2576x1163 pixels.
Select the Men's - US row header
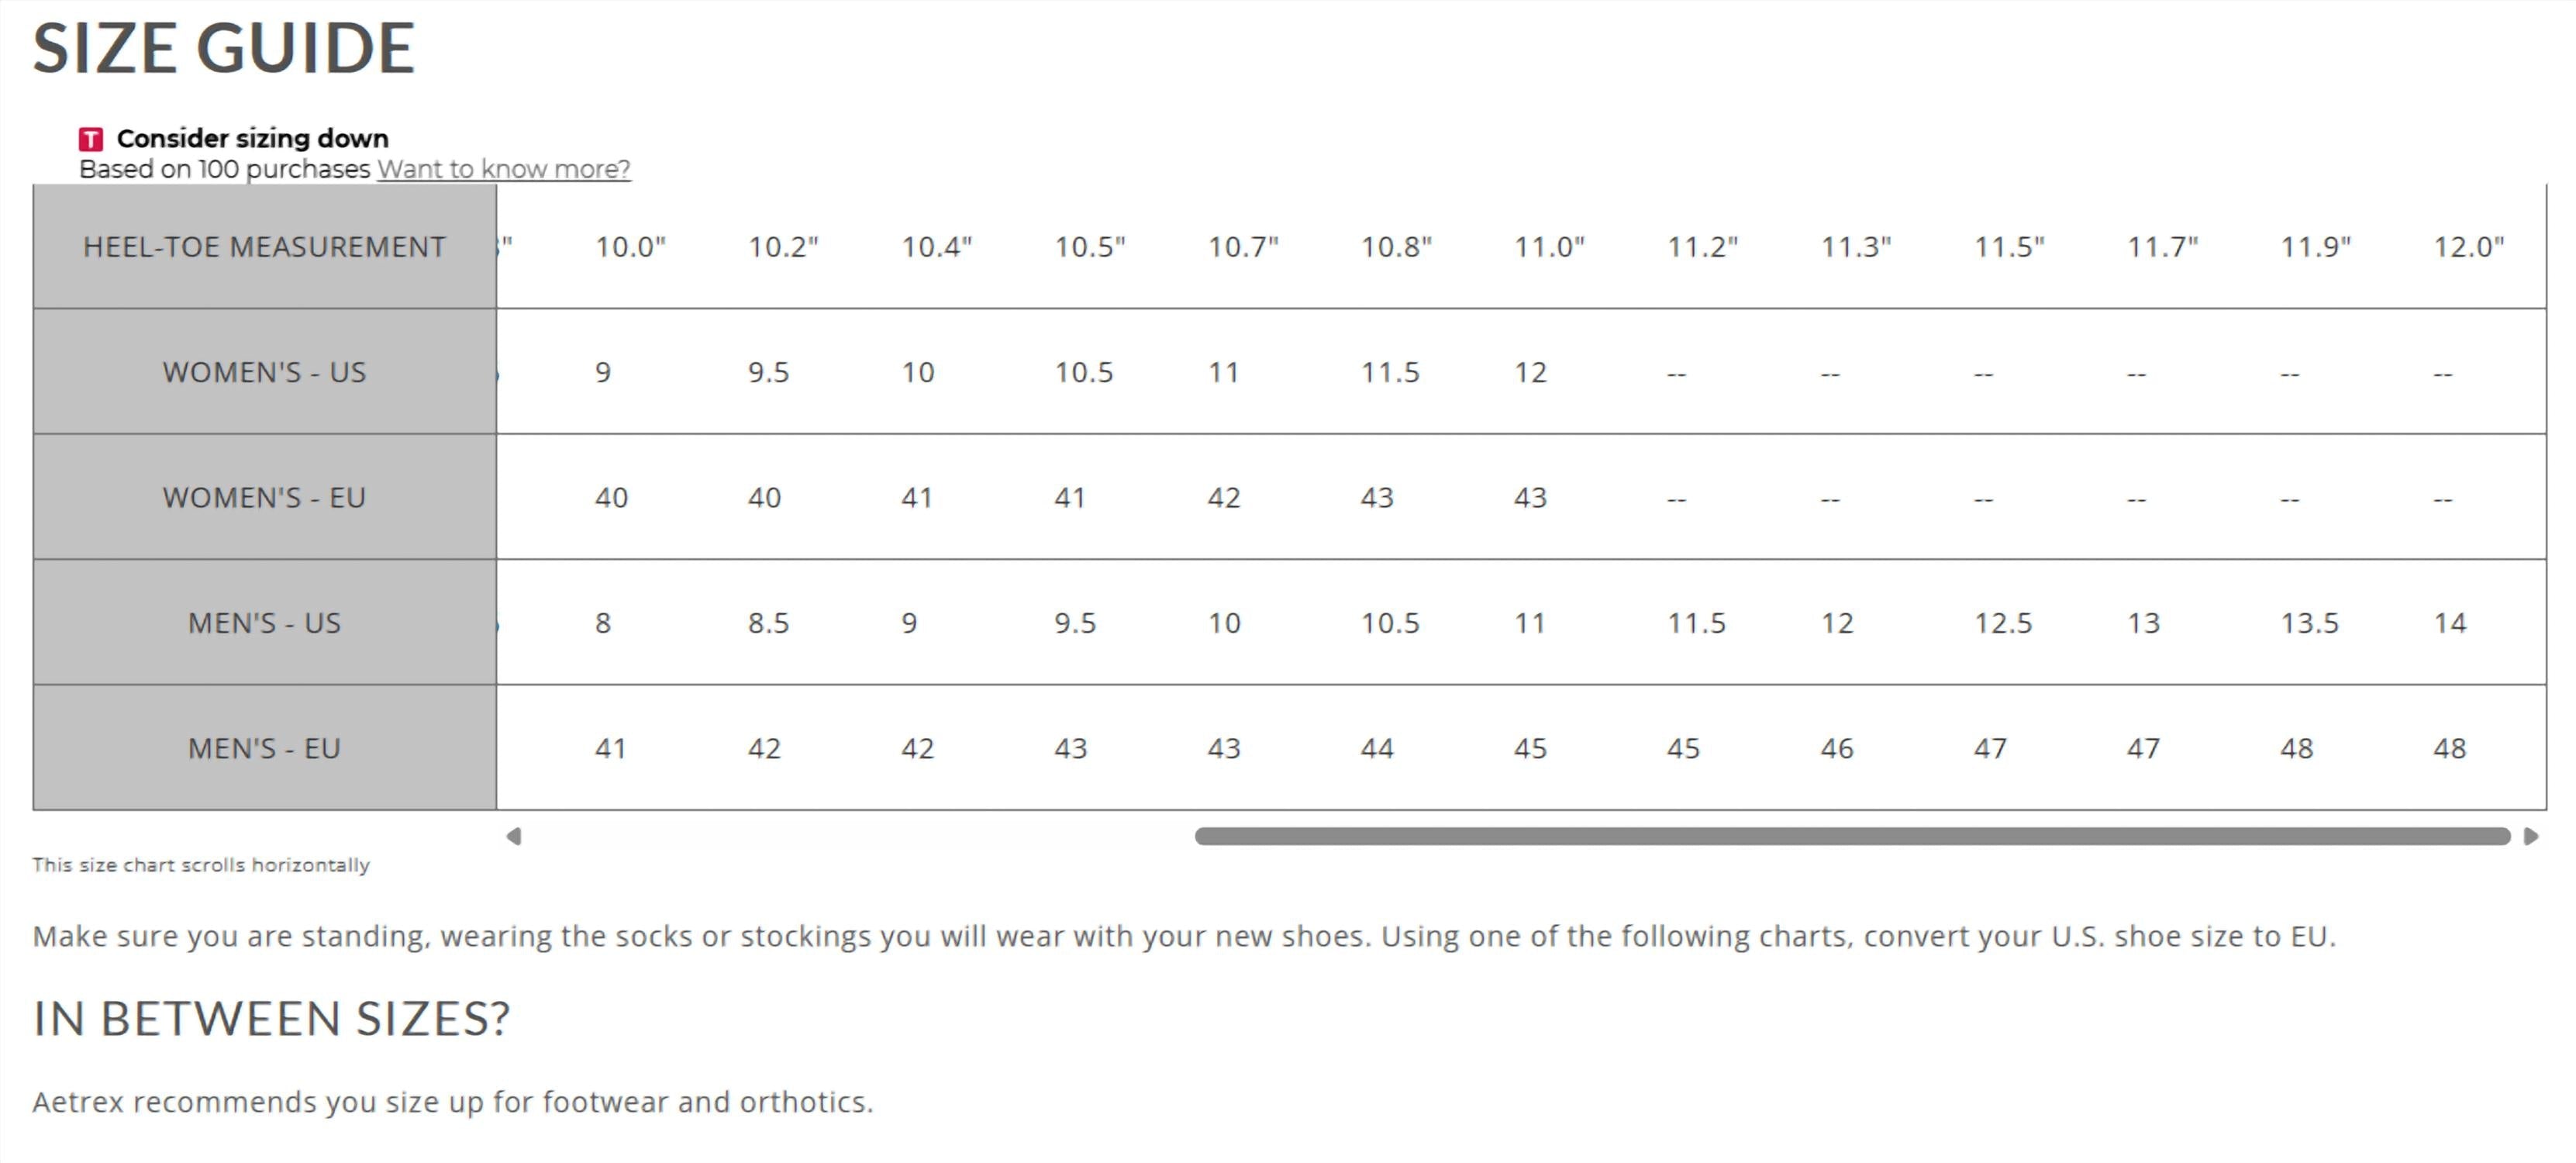pos(264,623)
